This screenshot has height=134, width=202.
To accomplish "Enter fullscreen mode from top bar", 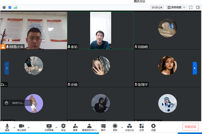I will point(191,7).
